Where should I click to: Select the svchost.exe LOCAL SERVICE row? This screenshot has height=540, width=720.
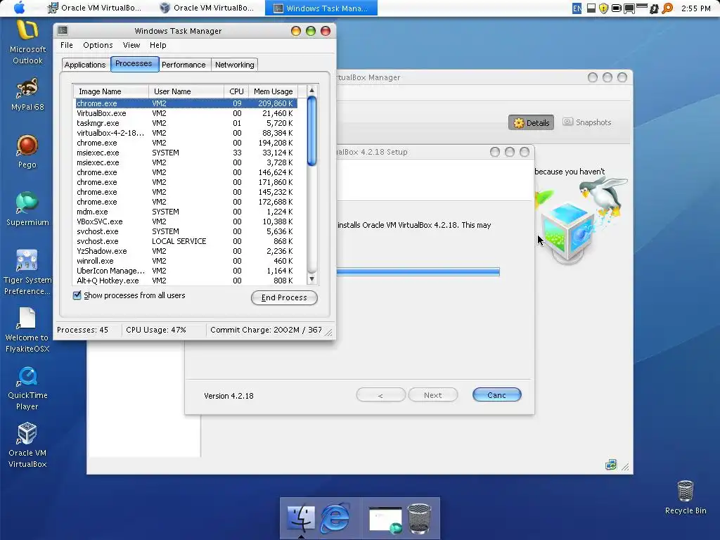pyautogui.click(x=186, y=241)
